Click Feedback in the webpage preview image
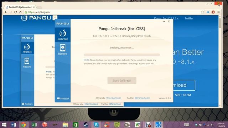The width and height of the screenshot is (228, 128). tap(27, 104)
